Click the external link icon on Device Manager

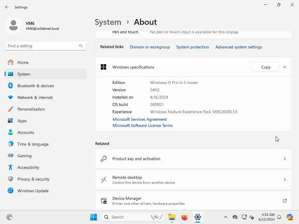[284, 201]
